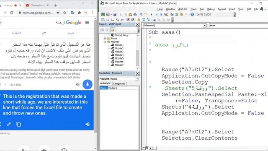Open Chrome extensions puzzle icon
The width and height of the screenshot is (268, 151).
click(x=79, y=13)
